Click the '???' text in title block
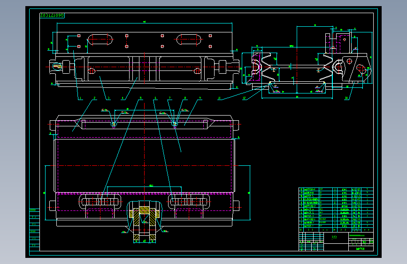 point(334,237)
